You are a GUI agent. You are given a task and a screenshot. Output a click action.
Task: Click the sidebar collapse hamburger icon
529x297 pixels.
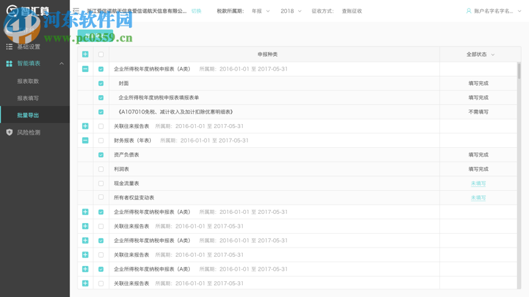76,11
